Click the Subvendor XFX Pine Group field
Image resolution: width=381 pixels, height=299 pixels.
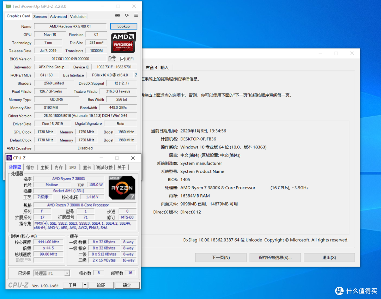click(x=52, y=67)
